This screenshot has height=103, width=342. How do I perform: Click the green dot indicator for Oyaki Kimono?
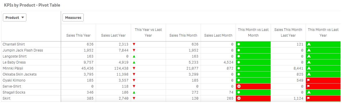(x=239, y=80)
